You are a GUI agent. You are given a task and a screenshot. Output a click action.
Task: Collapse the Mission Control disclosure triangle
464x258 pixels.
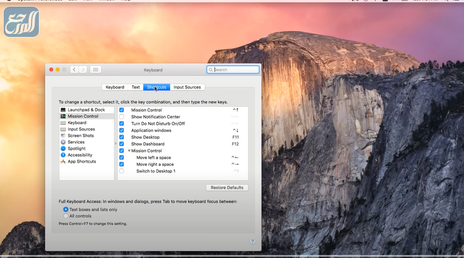pyautogui.click(x=129, y=151)
